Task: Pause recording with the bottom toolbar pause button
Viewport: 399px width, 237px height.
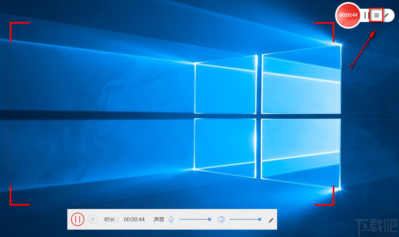Action: 78,219
